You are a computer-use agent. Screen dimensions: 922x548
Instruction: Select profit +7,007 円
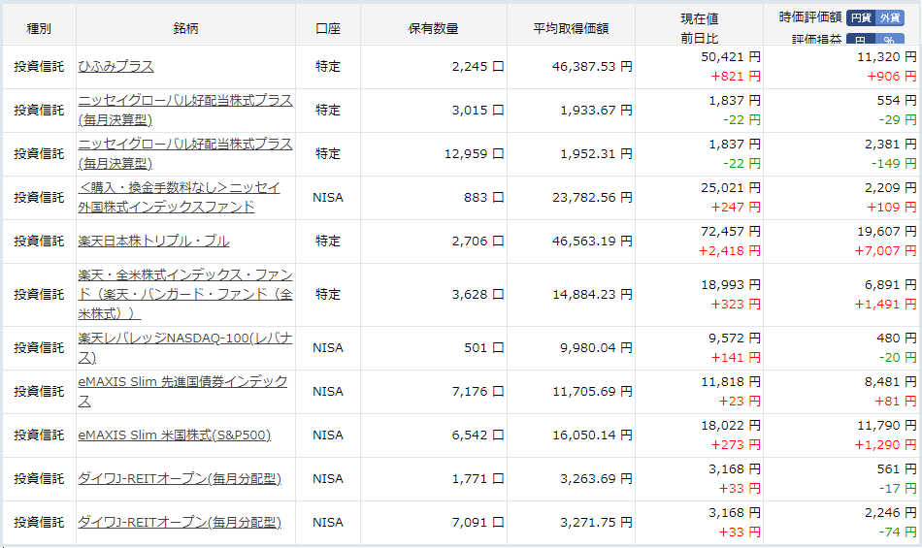pos(885,251)
